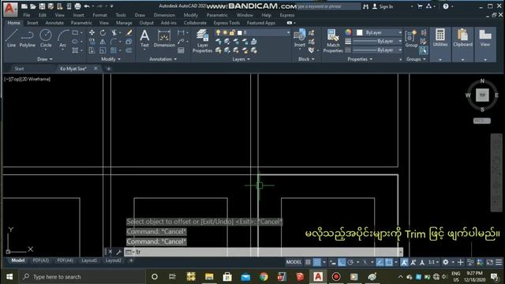Select the Scale tool in Modify panel
Screen dimensions: 505x284
(x=103, y=50)
